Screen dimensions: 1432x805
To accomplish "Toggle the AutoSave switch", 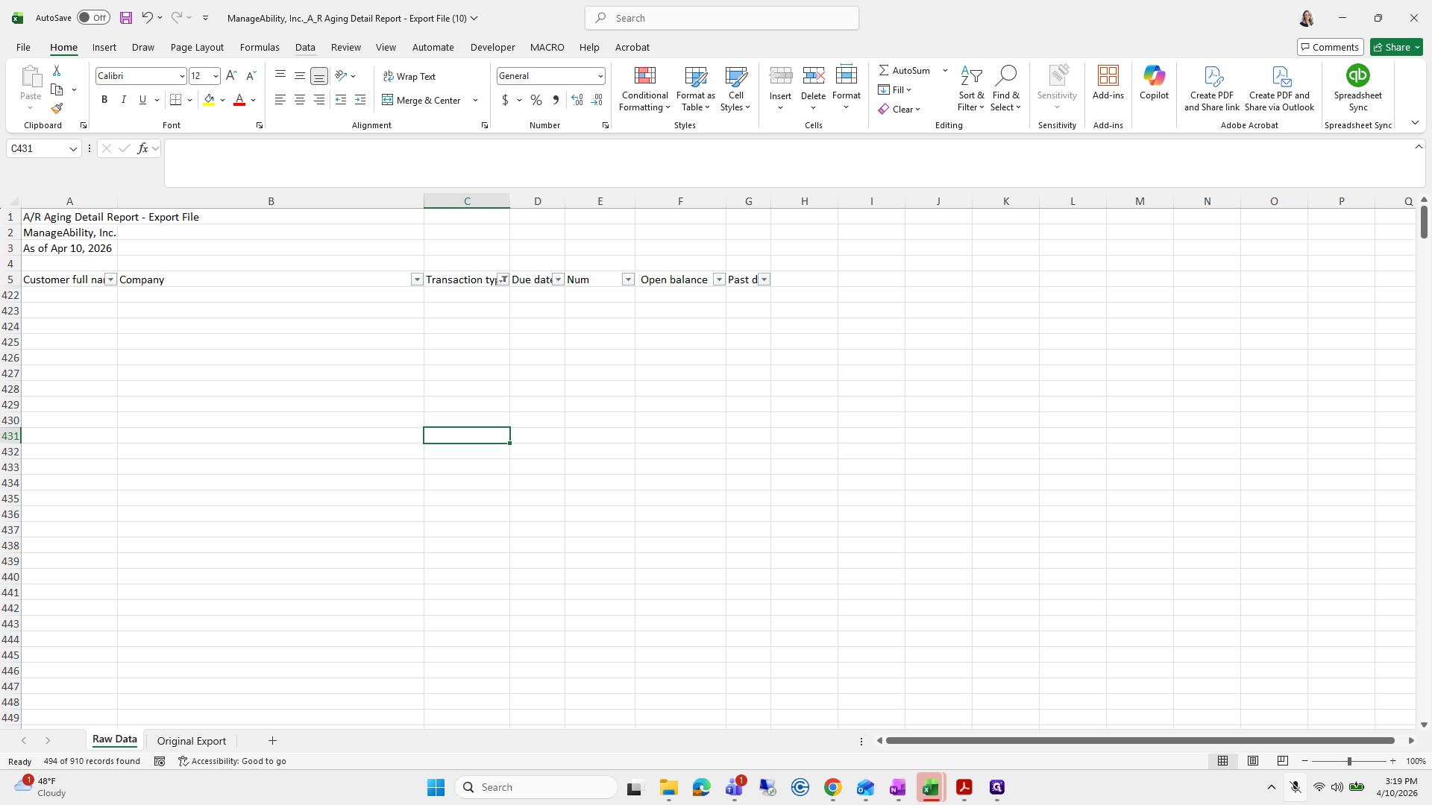I will coord(93,18).
